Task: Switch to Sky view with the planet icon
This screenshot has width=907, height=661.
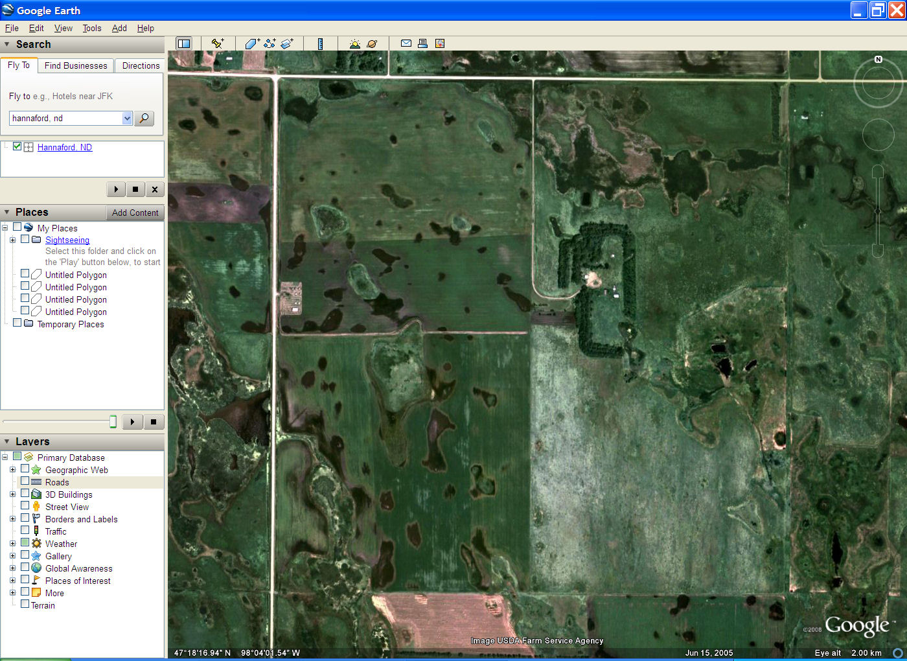Action: tap(372, 43)
